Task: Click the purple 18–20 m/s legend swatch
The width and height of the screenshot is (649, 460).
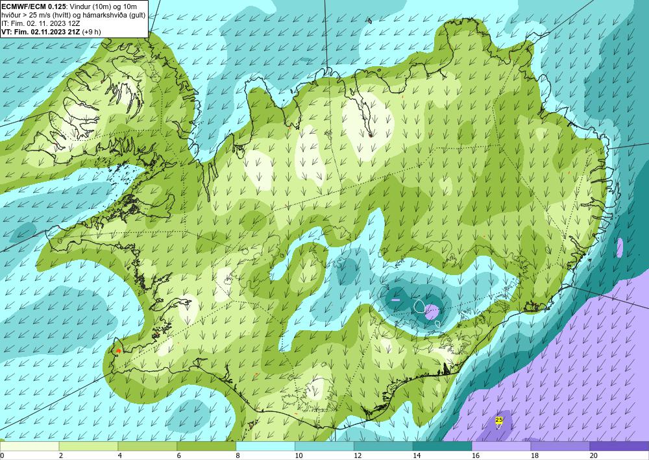Action: [560, 446]
